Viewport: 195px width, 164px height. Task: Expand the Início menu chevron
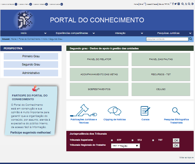45,33
